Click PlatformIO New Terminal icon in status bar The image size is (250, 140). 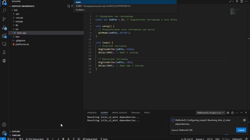(79, 139)
